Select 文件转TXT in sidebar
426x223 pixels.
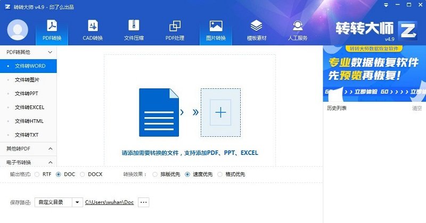pyautogui.click(x=28, y=135)
